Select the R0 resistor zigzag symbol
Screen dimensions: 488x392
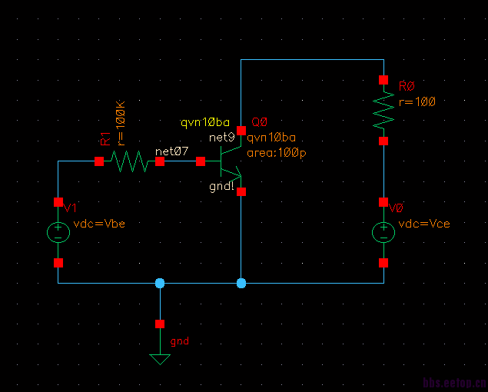coord(383,111)
